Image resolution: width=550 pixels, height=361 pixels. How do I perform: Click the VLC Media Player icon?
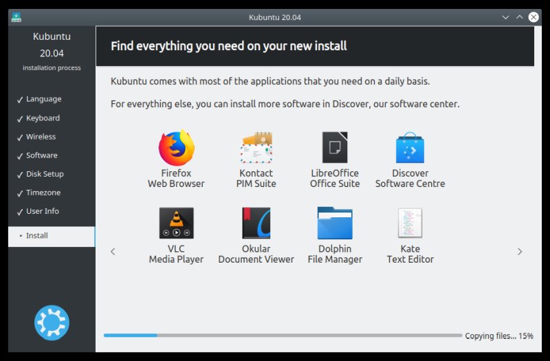[176, 223]
